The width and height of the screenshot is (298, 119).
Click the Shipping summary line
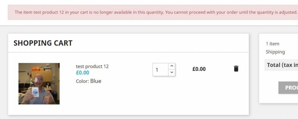(x=275, y=52)
